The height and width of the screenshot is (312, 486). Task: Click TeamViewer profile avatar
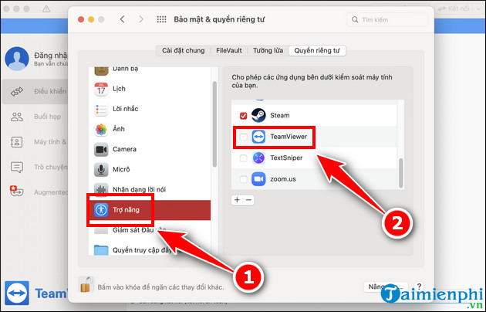[17, 59]
